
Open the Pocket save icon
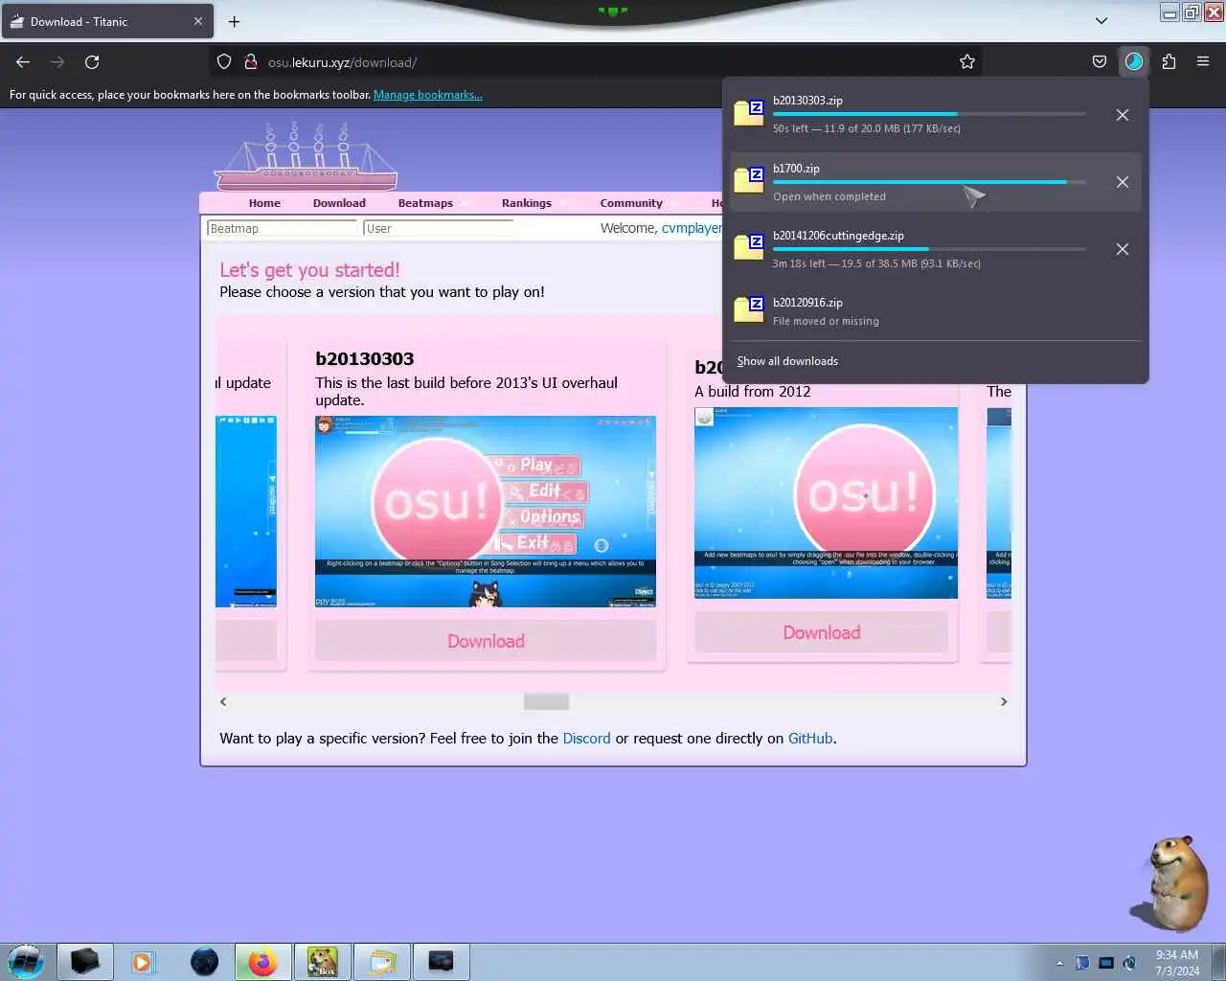[x=1100, y=62]
